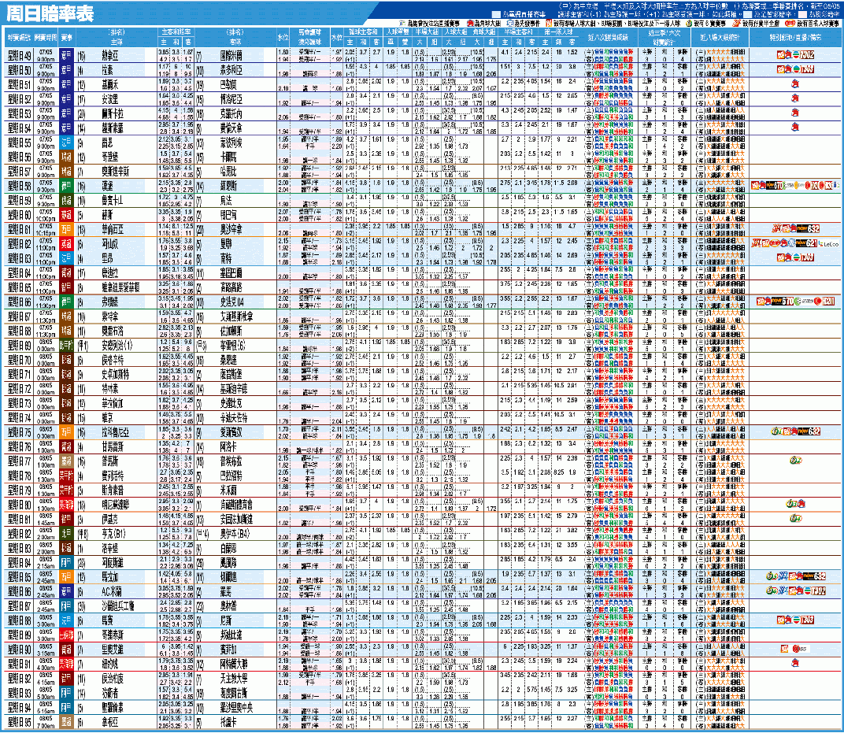Click home team 伊基克
Image resolution: width=844 pixels, height=733 pixels.
point(110,520)
